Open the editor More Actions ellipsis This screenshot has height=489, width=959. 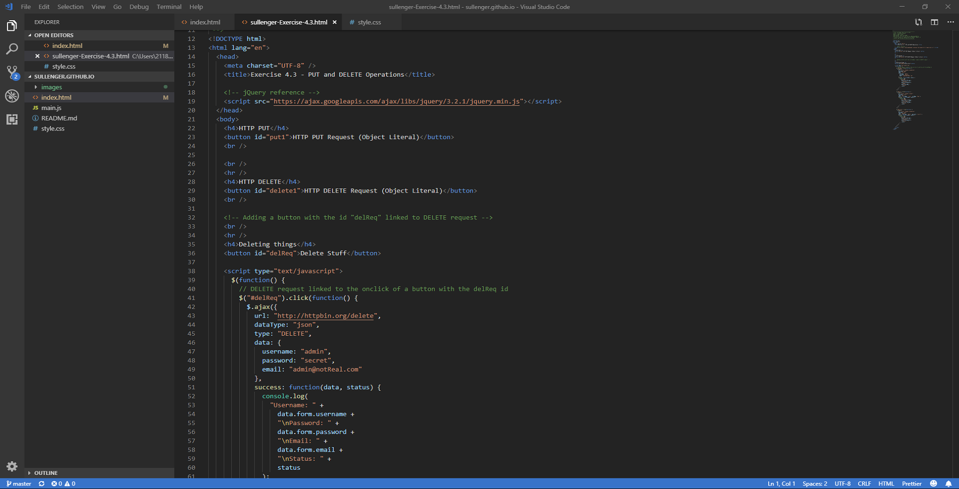tap(950, 22)
